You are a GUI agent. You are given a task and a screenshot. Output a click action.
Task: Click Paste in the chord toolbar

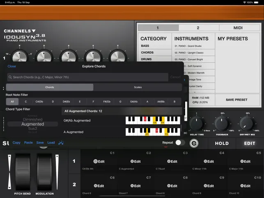28,143
